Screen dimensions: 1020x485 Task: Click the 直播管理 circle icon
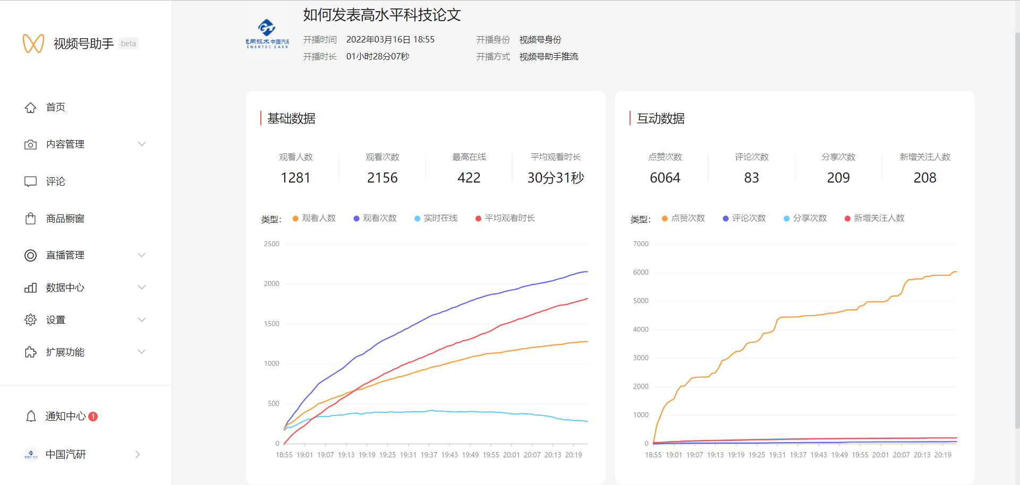(30, 255)
